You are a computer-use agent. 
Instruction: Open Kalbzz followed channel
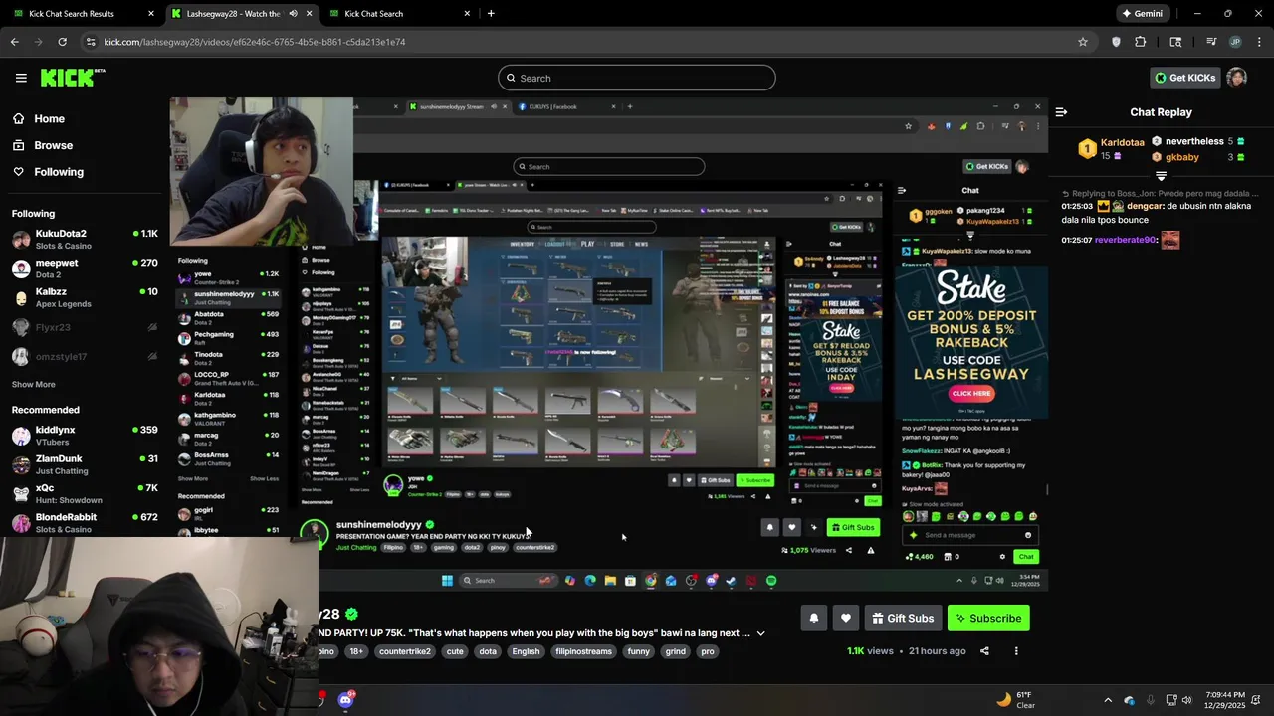(x=85, y=297)
